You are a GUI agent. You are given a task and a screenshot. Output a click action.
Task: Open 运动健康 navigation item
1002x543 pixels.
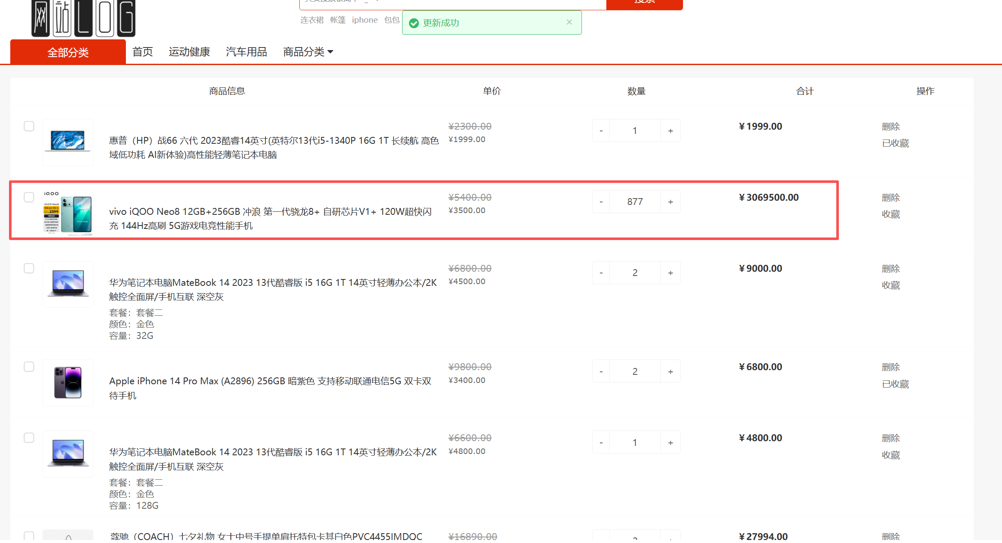click(189, 52)
